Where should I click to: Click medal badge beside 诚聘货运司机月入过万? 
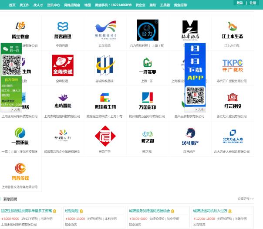[x=230, y=211]
